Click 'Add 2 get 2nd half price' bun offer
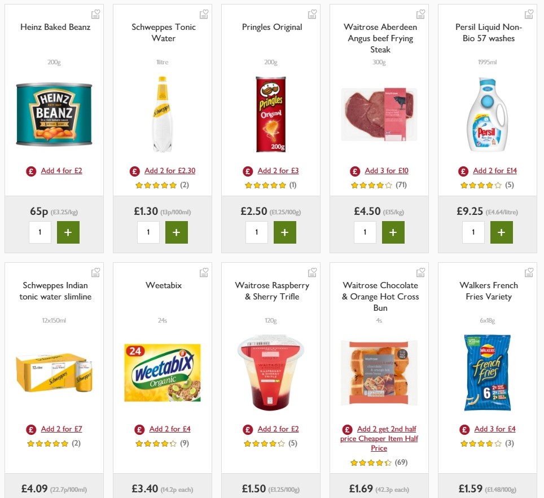Image resolution: width=544 pixels, height=498 pixels. (379, 438)
